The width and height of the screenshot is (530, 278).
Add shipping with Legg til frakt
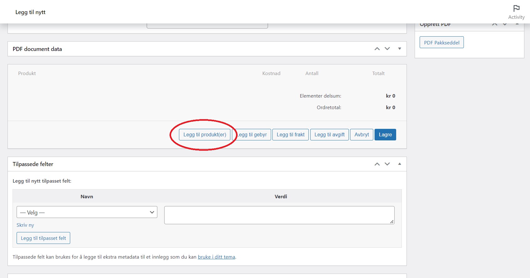coord(291,135)
